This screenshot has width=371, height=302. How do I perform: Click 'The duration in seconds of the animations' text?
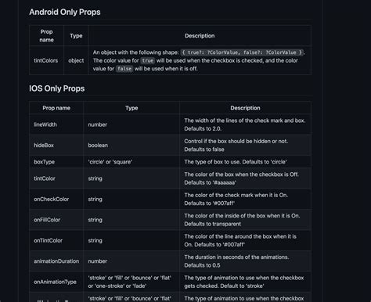point(236,257)
